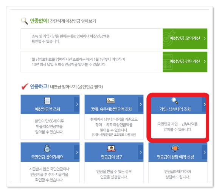Image resolution: width=219 pixels, height=193 pixels.
Task: Click the text '월 납입보험료를 입력하시면'
Action: tap(52, 60)
